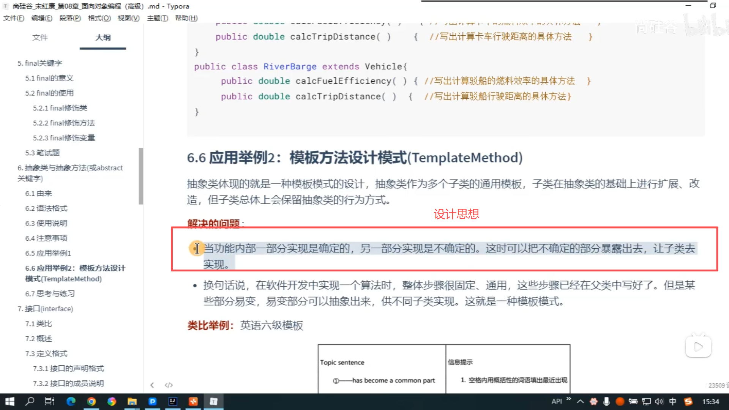Open Windows Start menu
Viewport: 729px width, 410px height.
click(x=10, y=401)
